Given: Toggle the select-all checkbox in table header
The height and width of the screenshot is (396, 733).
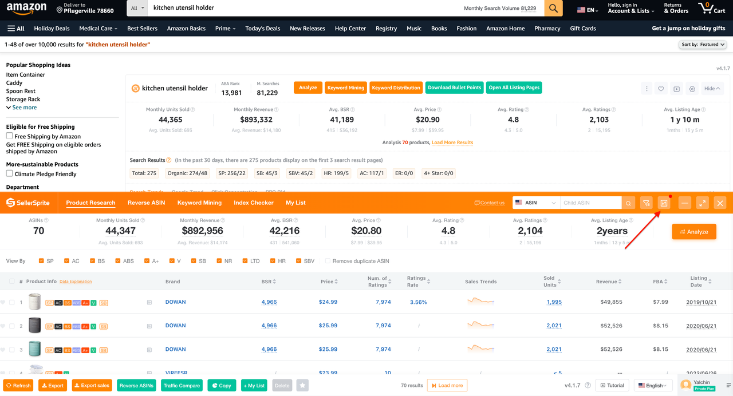Looking at the screenshot, I should click(11, 282).
